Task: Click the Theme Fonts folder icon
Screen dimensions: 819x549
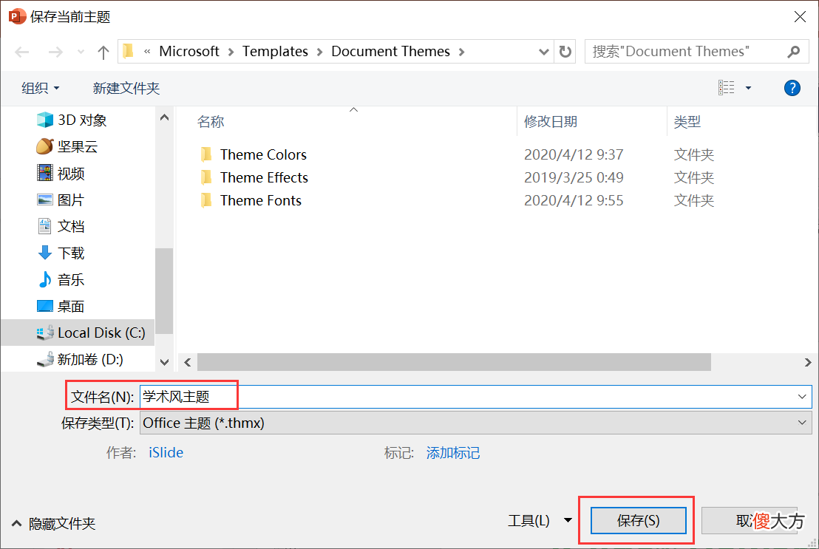Action: 206,200
